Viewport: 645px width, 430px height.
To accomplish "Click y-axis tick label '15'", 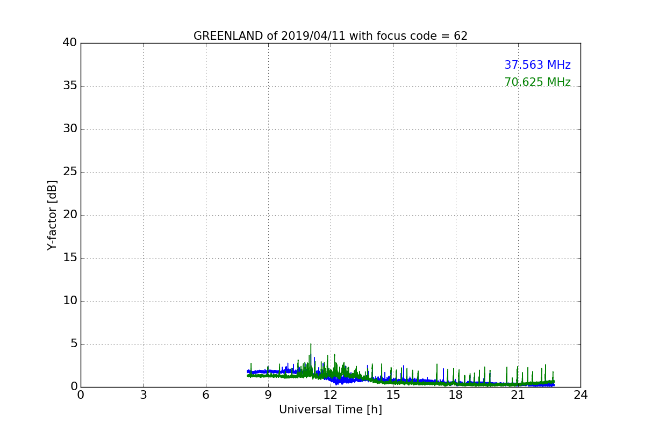I will pyautogui.click(x=70, y=258).
